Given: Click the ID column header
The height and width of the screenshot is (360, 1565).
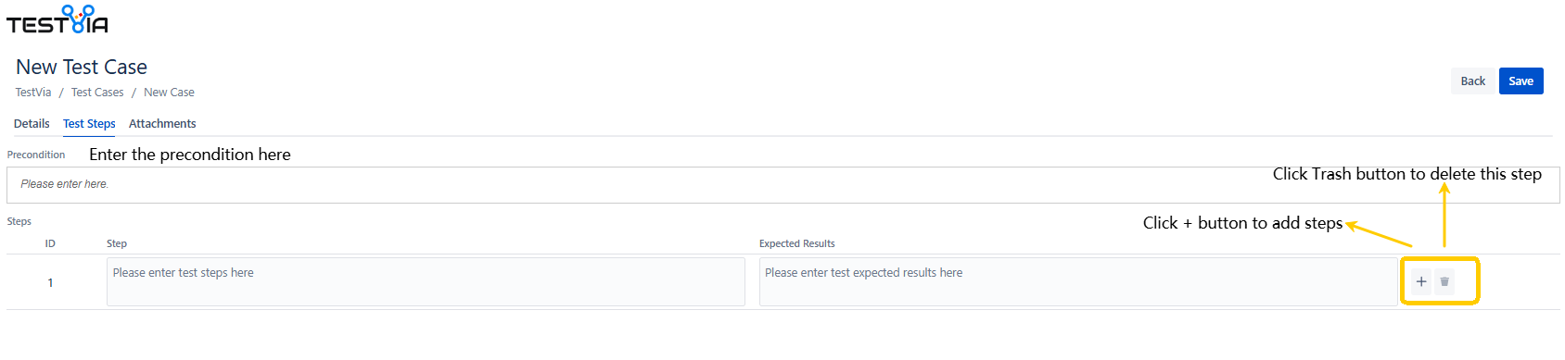Looking at the screenshot, I should tap(50, 244).
